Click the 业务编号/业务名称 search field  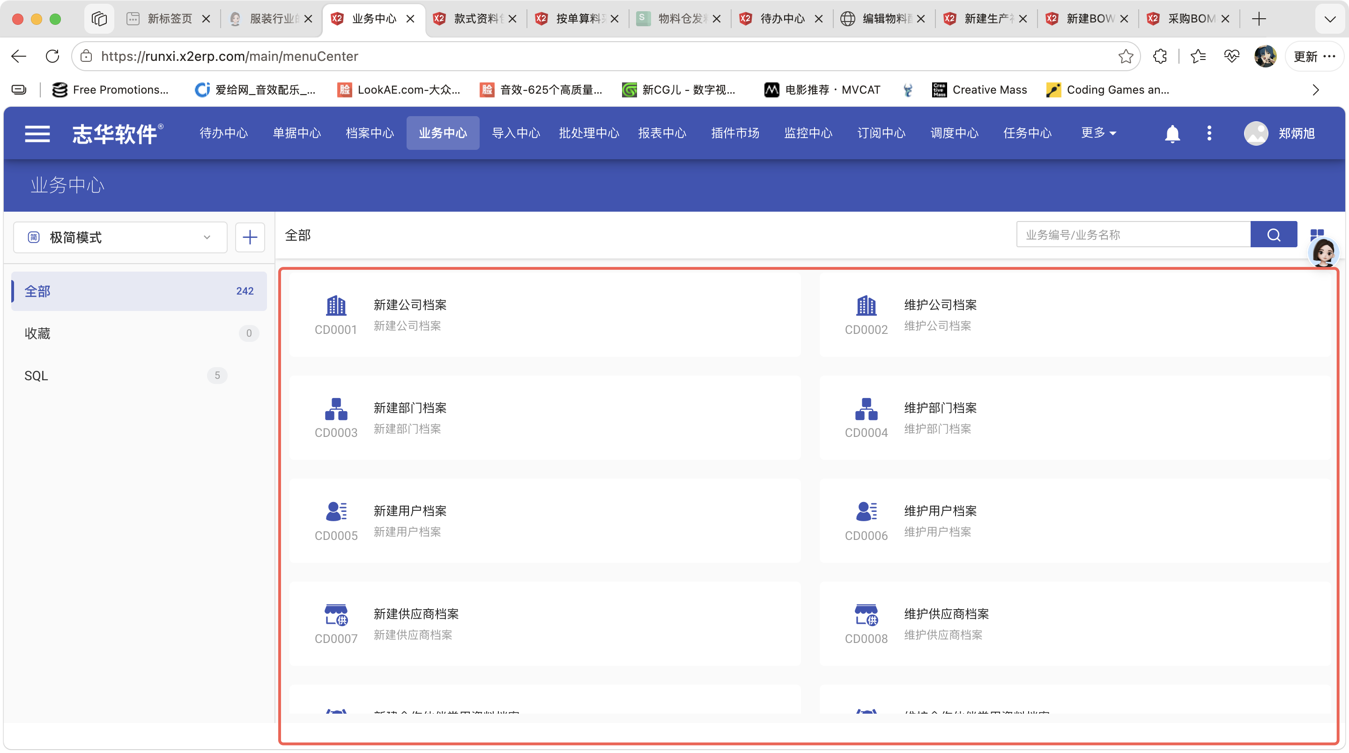tap(1133, 235)
